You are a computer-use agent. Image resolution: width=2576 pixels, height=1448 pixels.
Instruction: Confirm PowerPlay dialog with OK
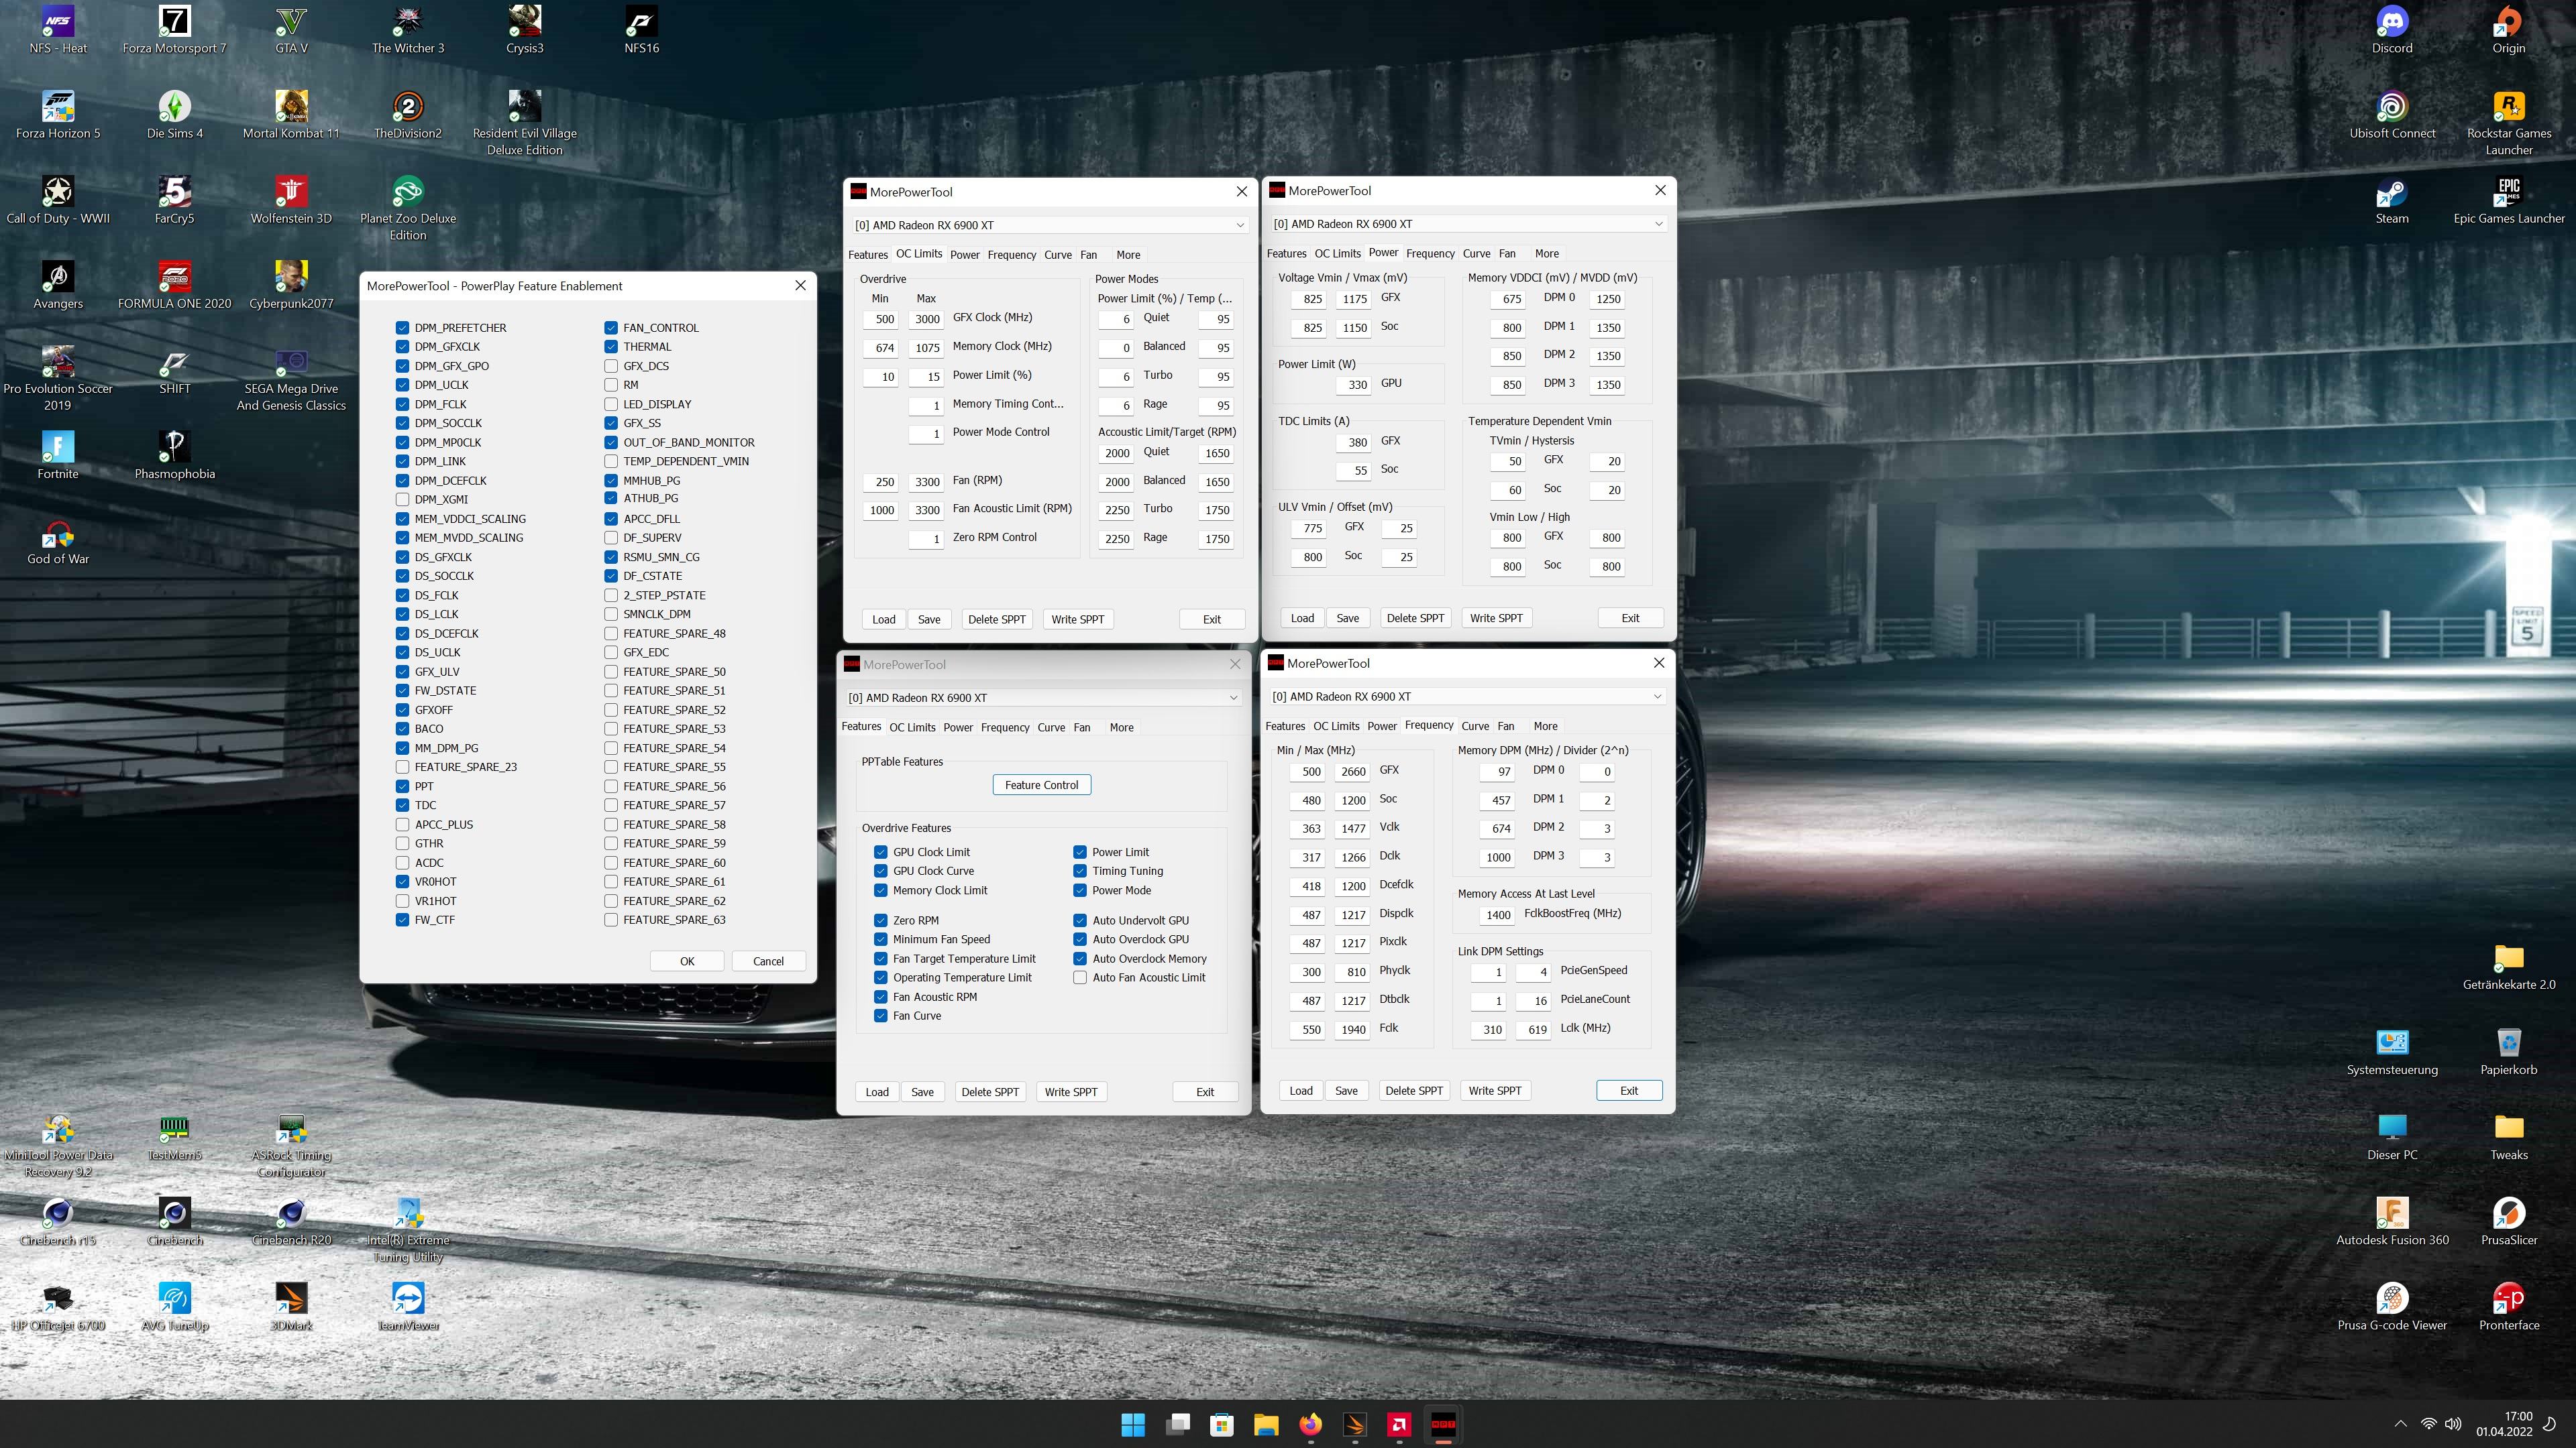click(687, 961)
